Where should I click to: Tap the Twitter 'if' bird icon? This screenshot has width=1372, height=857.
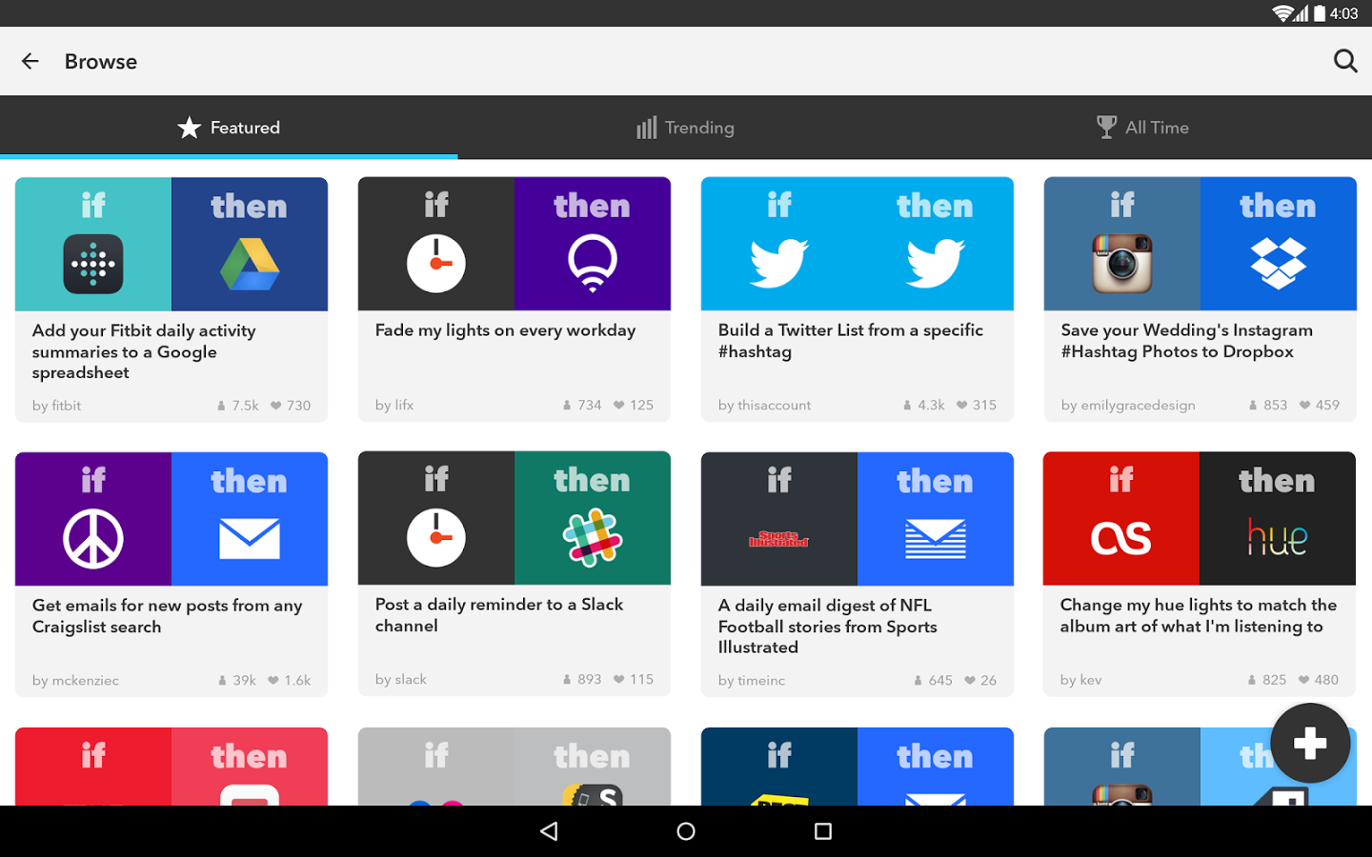(x=779, y=263)
